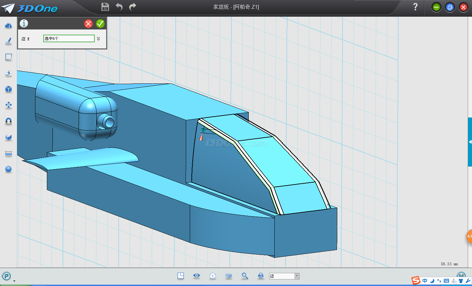Expand the blue right-side panel tab
Image resolution: width=472 pixels, height=286 pixels.
(x=470, y=142)
